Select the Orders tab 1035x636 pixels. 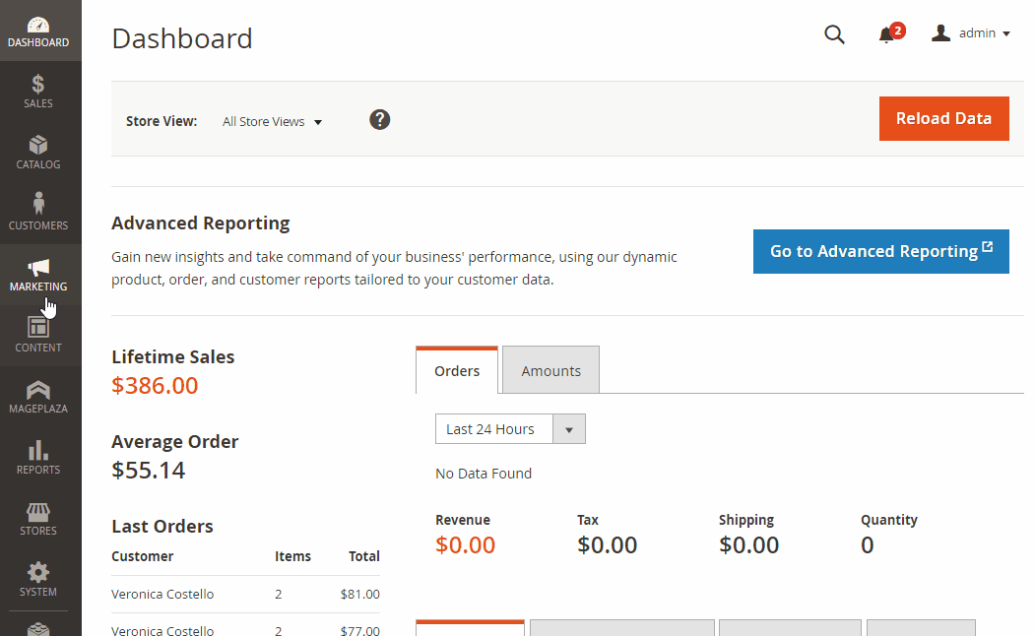[x=457, y=371]
